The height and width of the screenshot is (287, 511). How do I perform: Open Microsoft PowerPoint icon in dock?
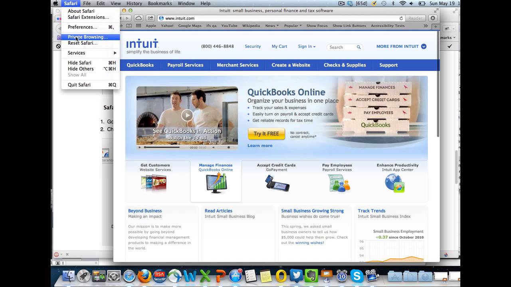pyautogui.click(x=220, y=275)
